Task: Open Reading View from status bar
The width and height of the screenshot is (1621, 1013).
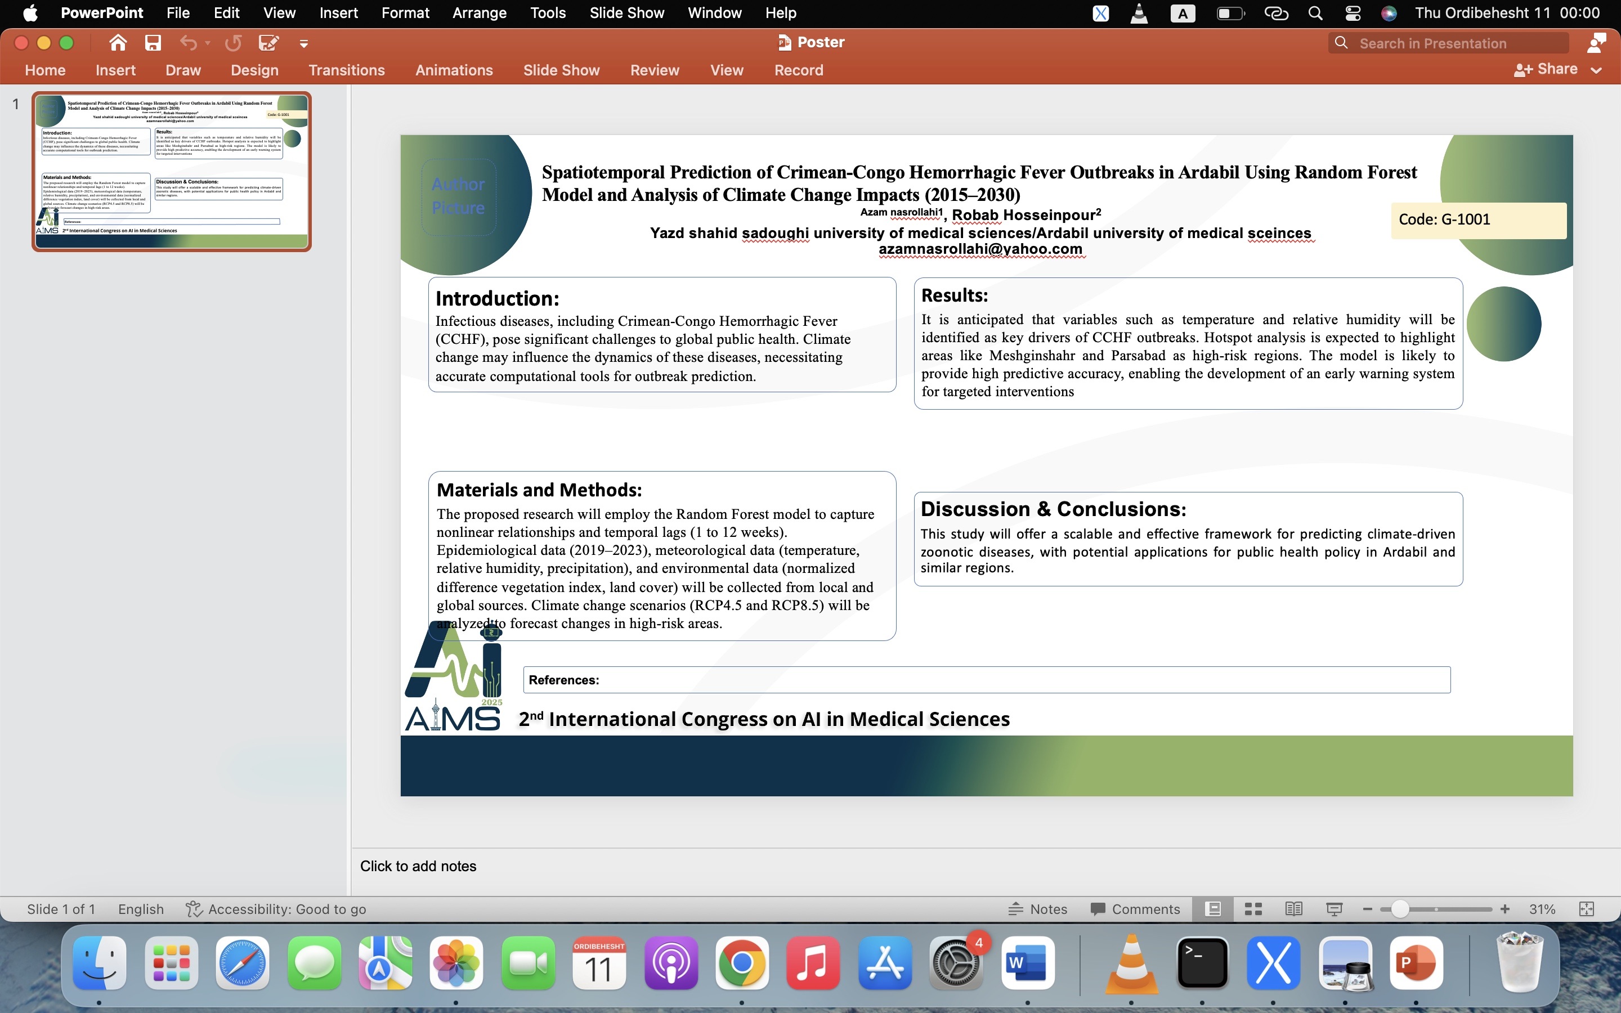Action: tap(1293, 909)
